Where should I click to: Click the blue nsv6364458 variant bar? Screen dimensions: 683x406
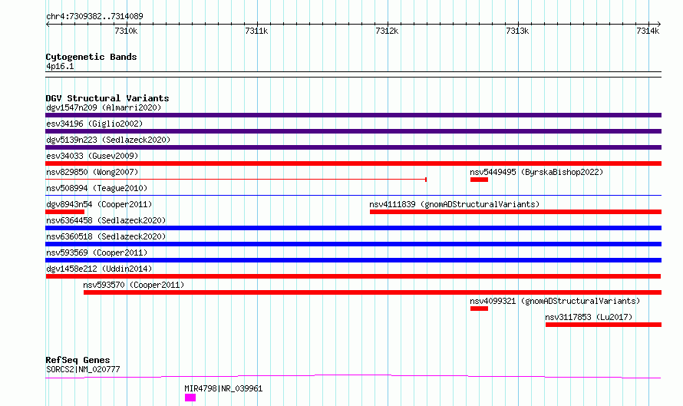353,228
